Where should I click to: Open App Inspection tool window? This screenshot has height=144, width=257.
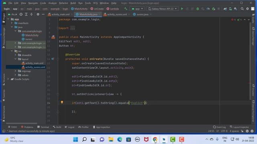102,127
